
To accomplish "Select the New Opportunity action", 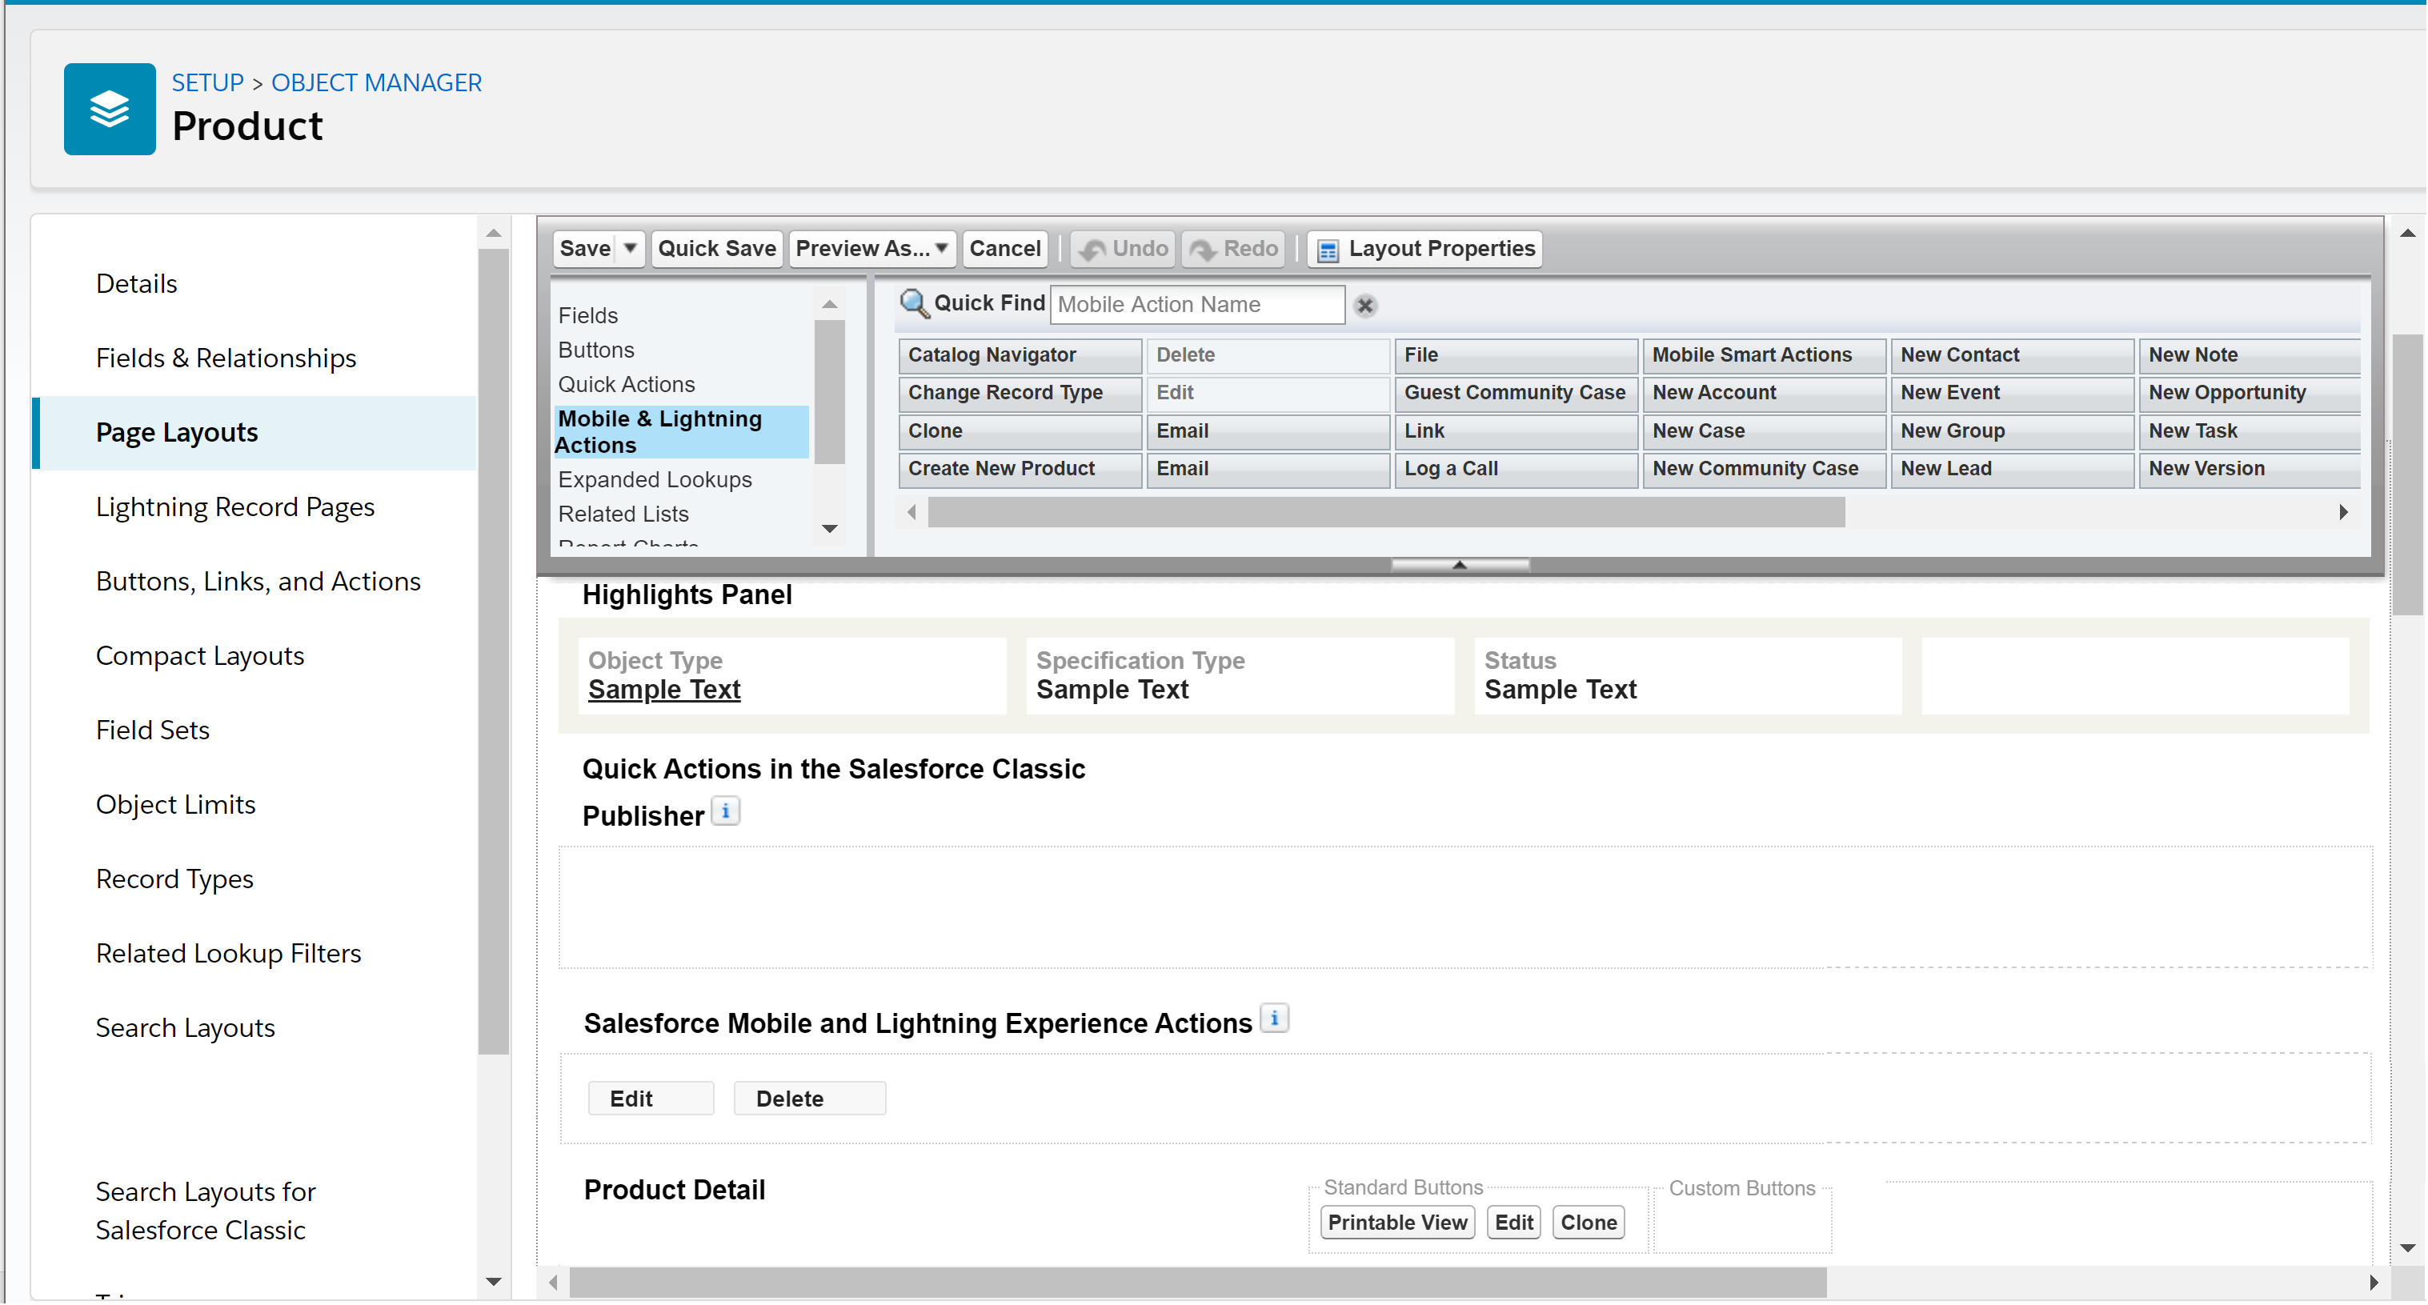I will click(x=2249, y=393).
